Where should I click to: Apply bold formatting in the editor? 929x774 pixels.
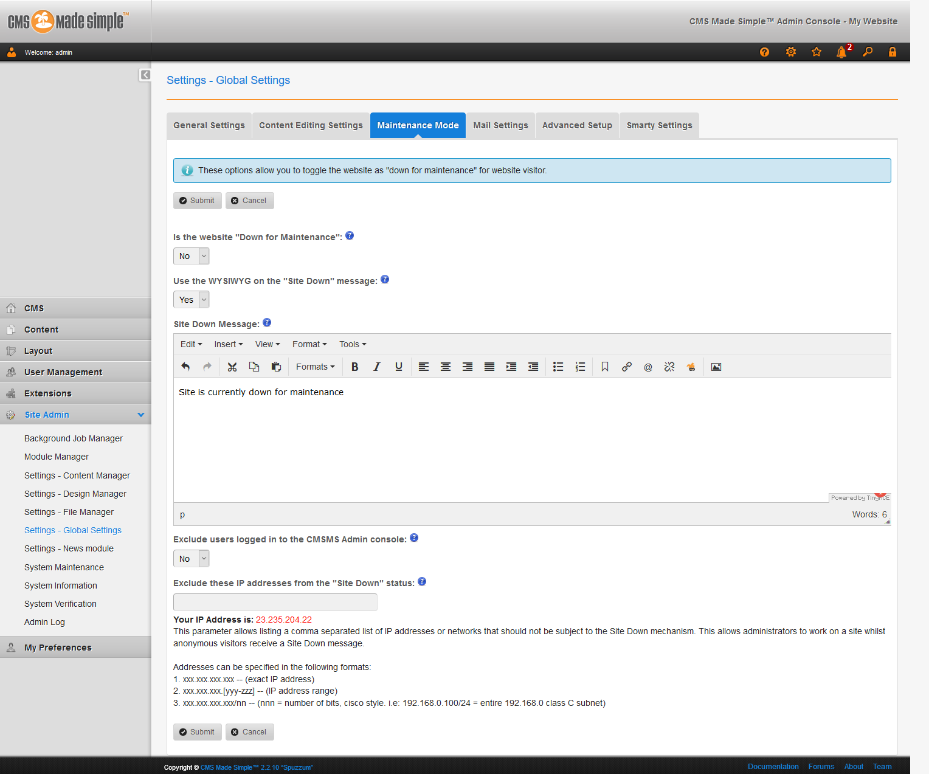[x=355, y=367]
